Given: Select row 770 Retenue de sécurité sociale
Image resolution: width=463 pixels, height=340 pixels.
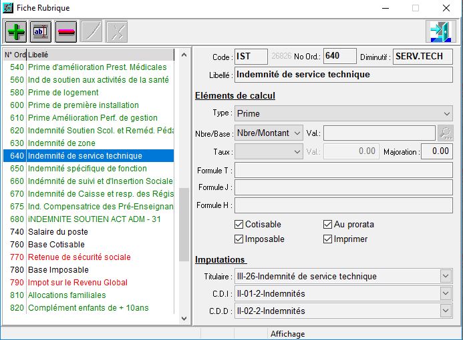Looking at the screenshot, I should (x=89, y=257).
